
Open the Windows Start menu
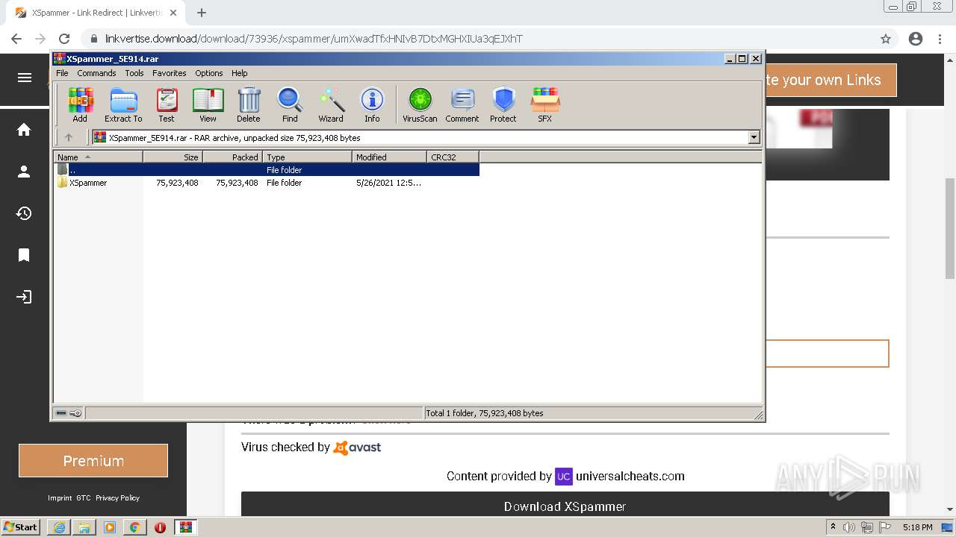point(21,527)
